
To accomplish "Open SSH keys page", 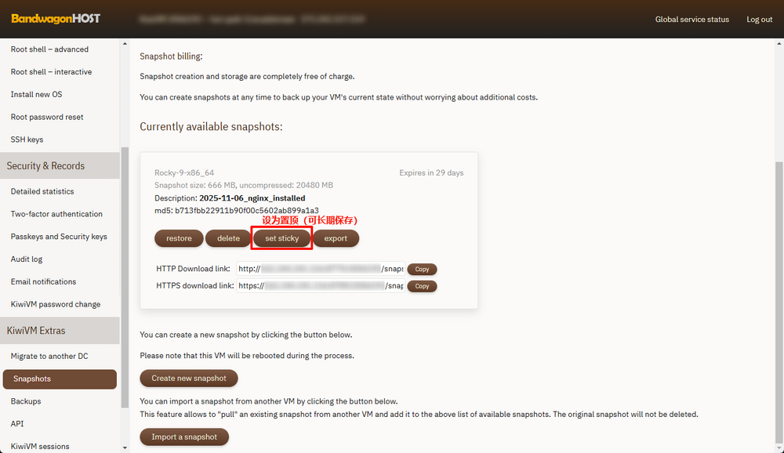I will [x=27, y=140].
